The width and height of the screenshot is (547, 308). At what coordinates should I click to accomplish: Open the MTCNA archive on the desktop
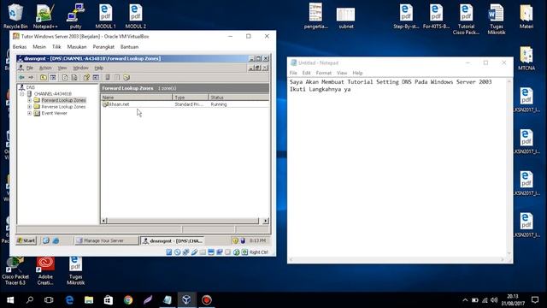click(x=526, y=58)
